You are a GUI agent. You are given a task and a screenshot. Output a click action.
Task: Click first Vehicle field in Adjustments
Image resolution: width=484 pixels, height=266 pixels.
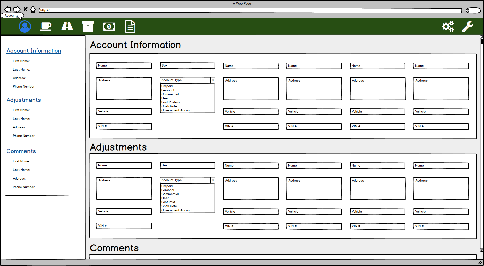[x=124, y=211]
